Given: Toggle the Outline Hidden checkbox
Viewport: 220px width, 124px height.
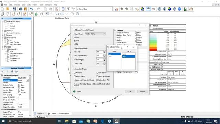Looking at the screenshot, I should click(136, 38).
